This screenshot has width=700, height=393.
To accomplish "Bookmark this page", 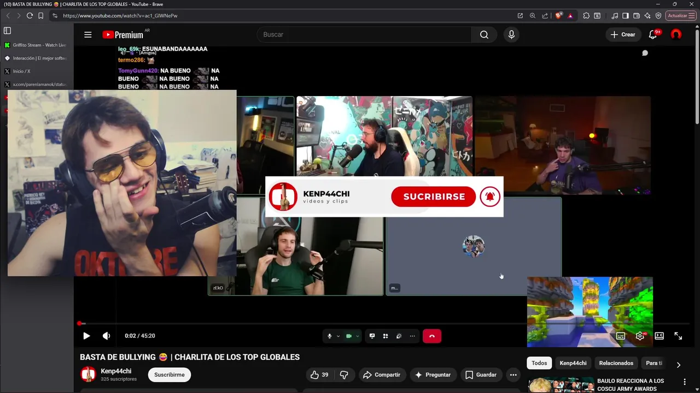I will tap(40, 16).
